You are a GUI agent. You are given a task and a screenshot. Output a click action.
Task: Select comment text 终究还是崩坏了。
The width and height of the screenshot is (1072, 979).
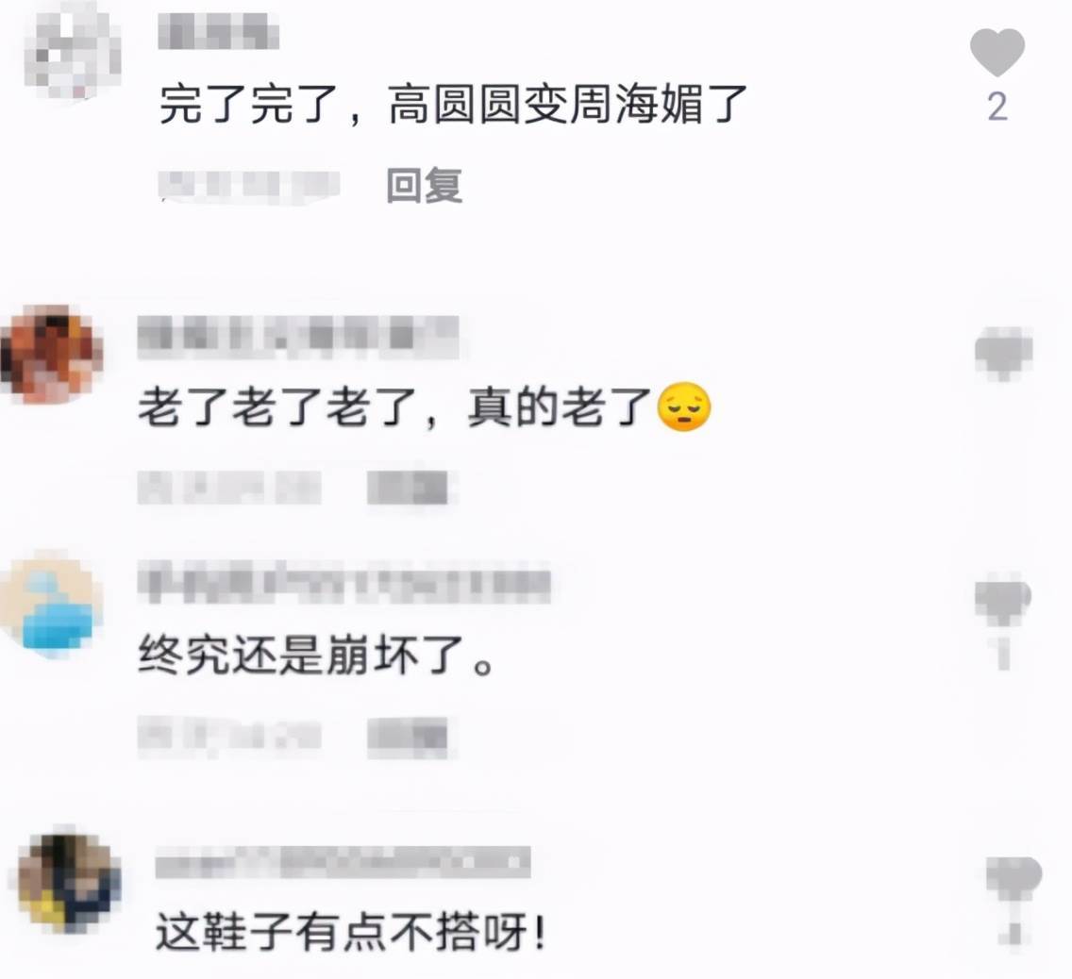click(316, 655)
